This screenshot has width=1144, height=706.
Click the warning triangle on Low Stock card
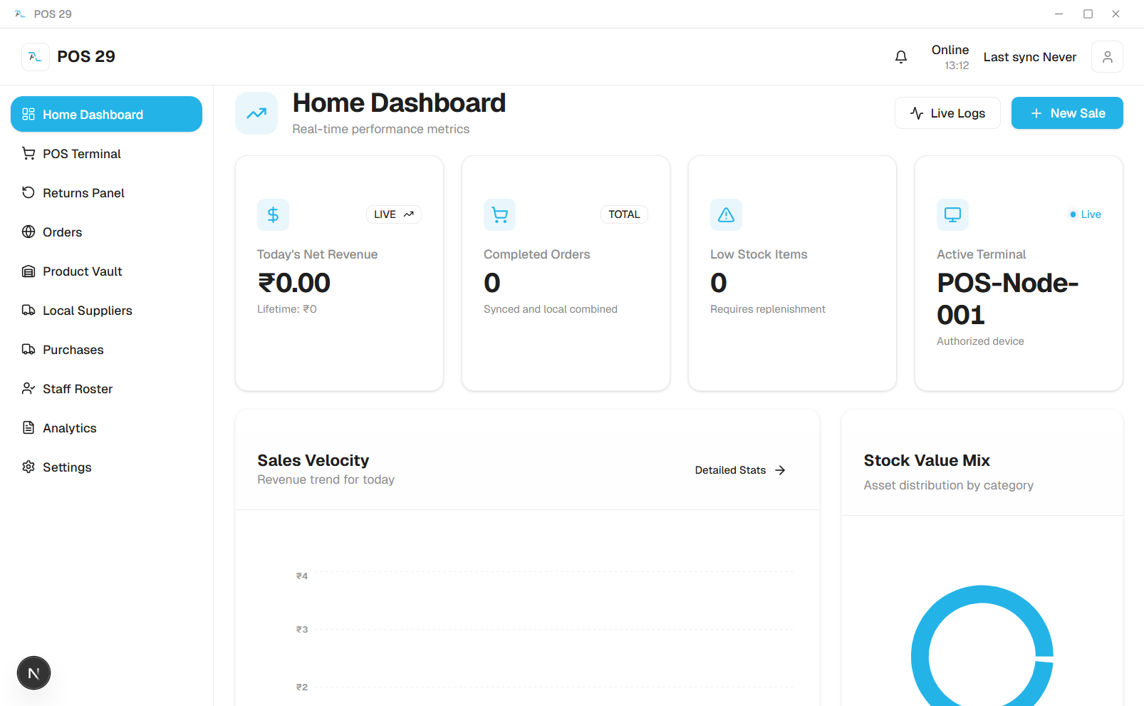pyautogui.click(x=726, y=214)
